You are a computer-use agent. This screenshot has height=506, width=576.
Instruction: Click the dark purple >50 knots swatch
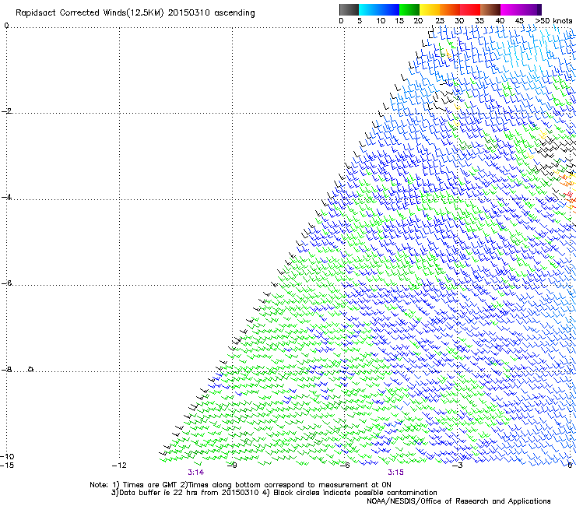coord(539,9)
